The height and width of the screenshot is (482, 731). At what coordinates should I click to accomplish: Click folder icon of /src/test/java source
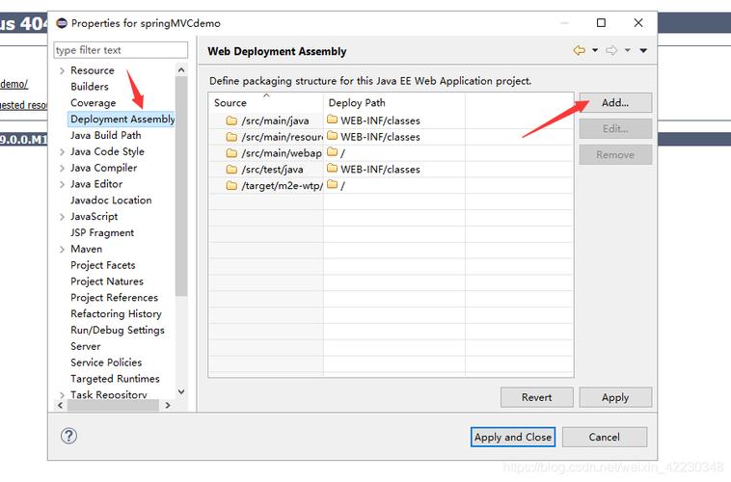[231, 170]
